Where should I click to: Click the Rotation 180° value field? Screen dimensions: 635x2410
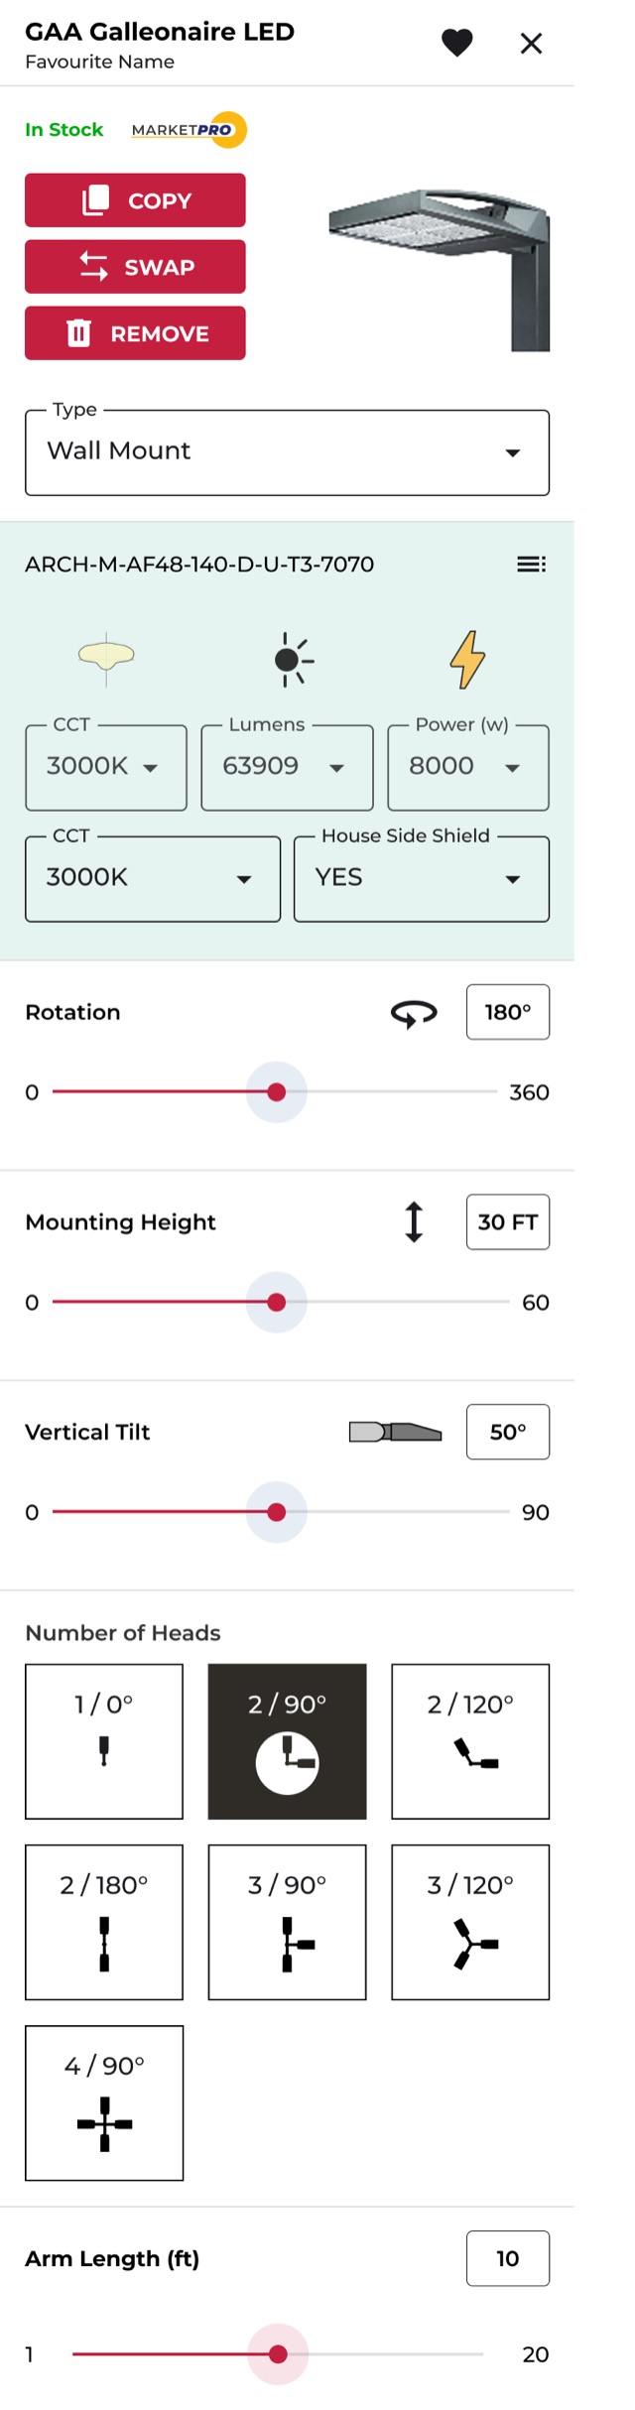click(508, 1012)
